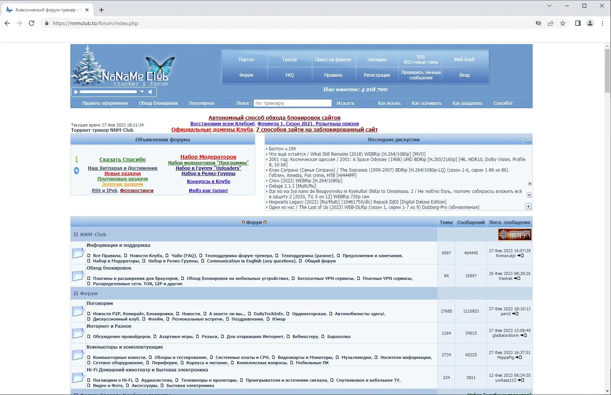
Task: Open Поиск по форуму in the menu
Action: pos(333,60)
